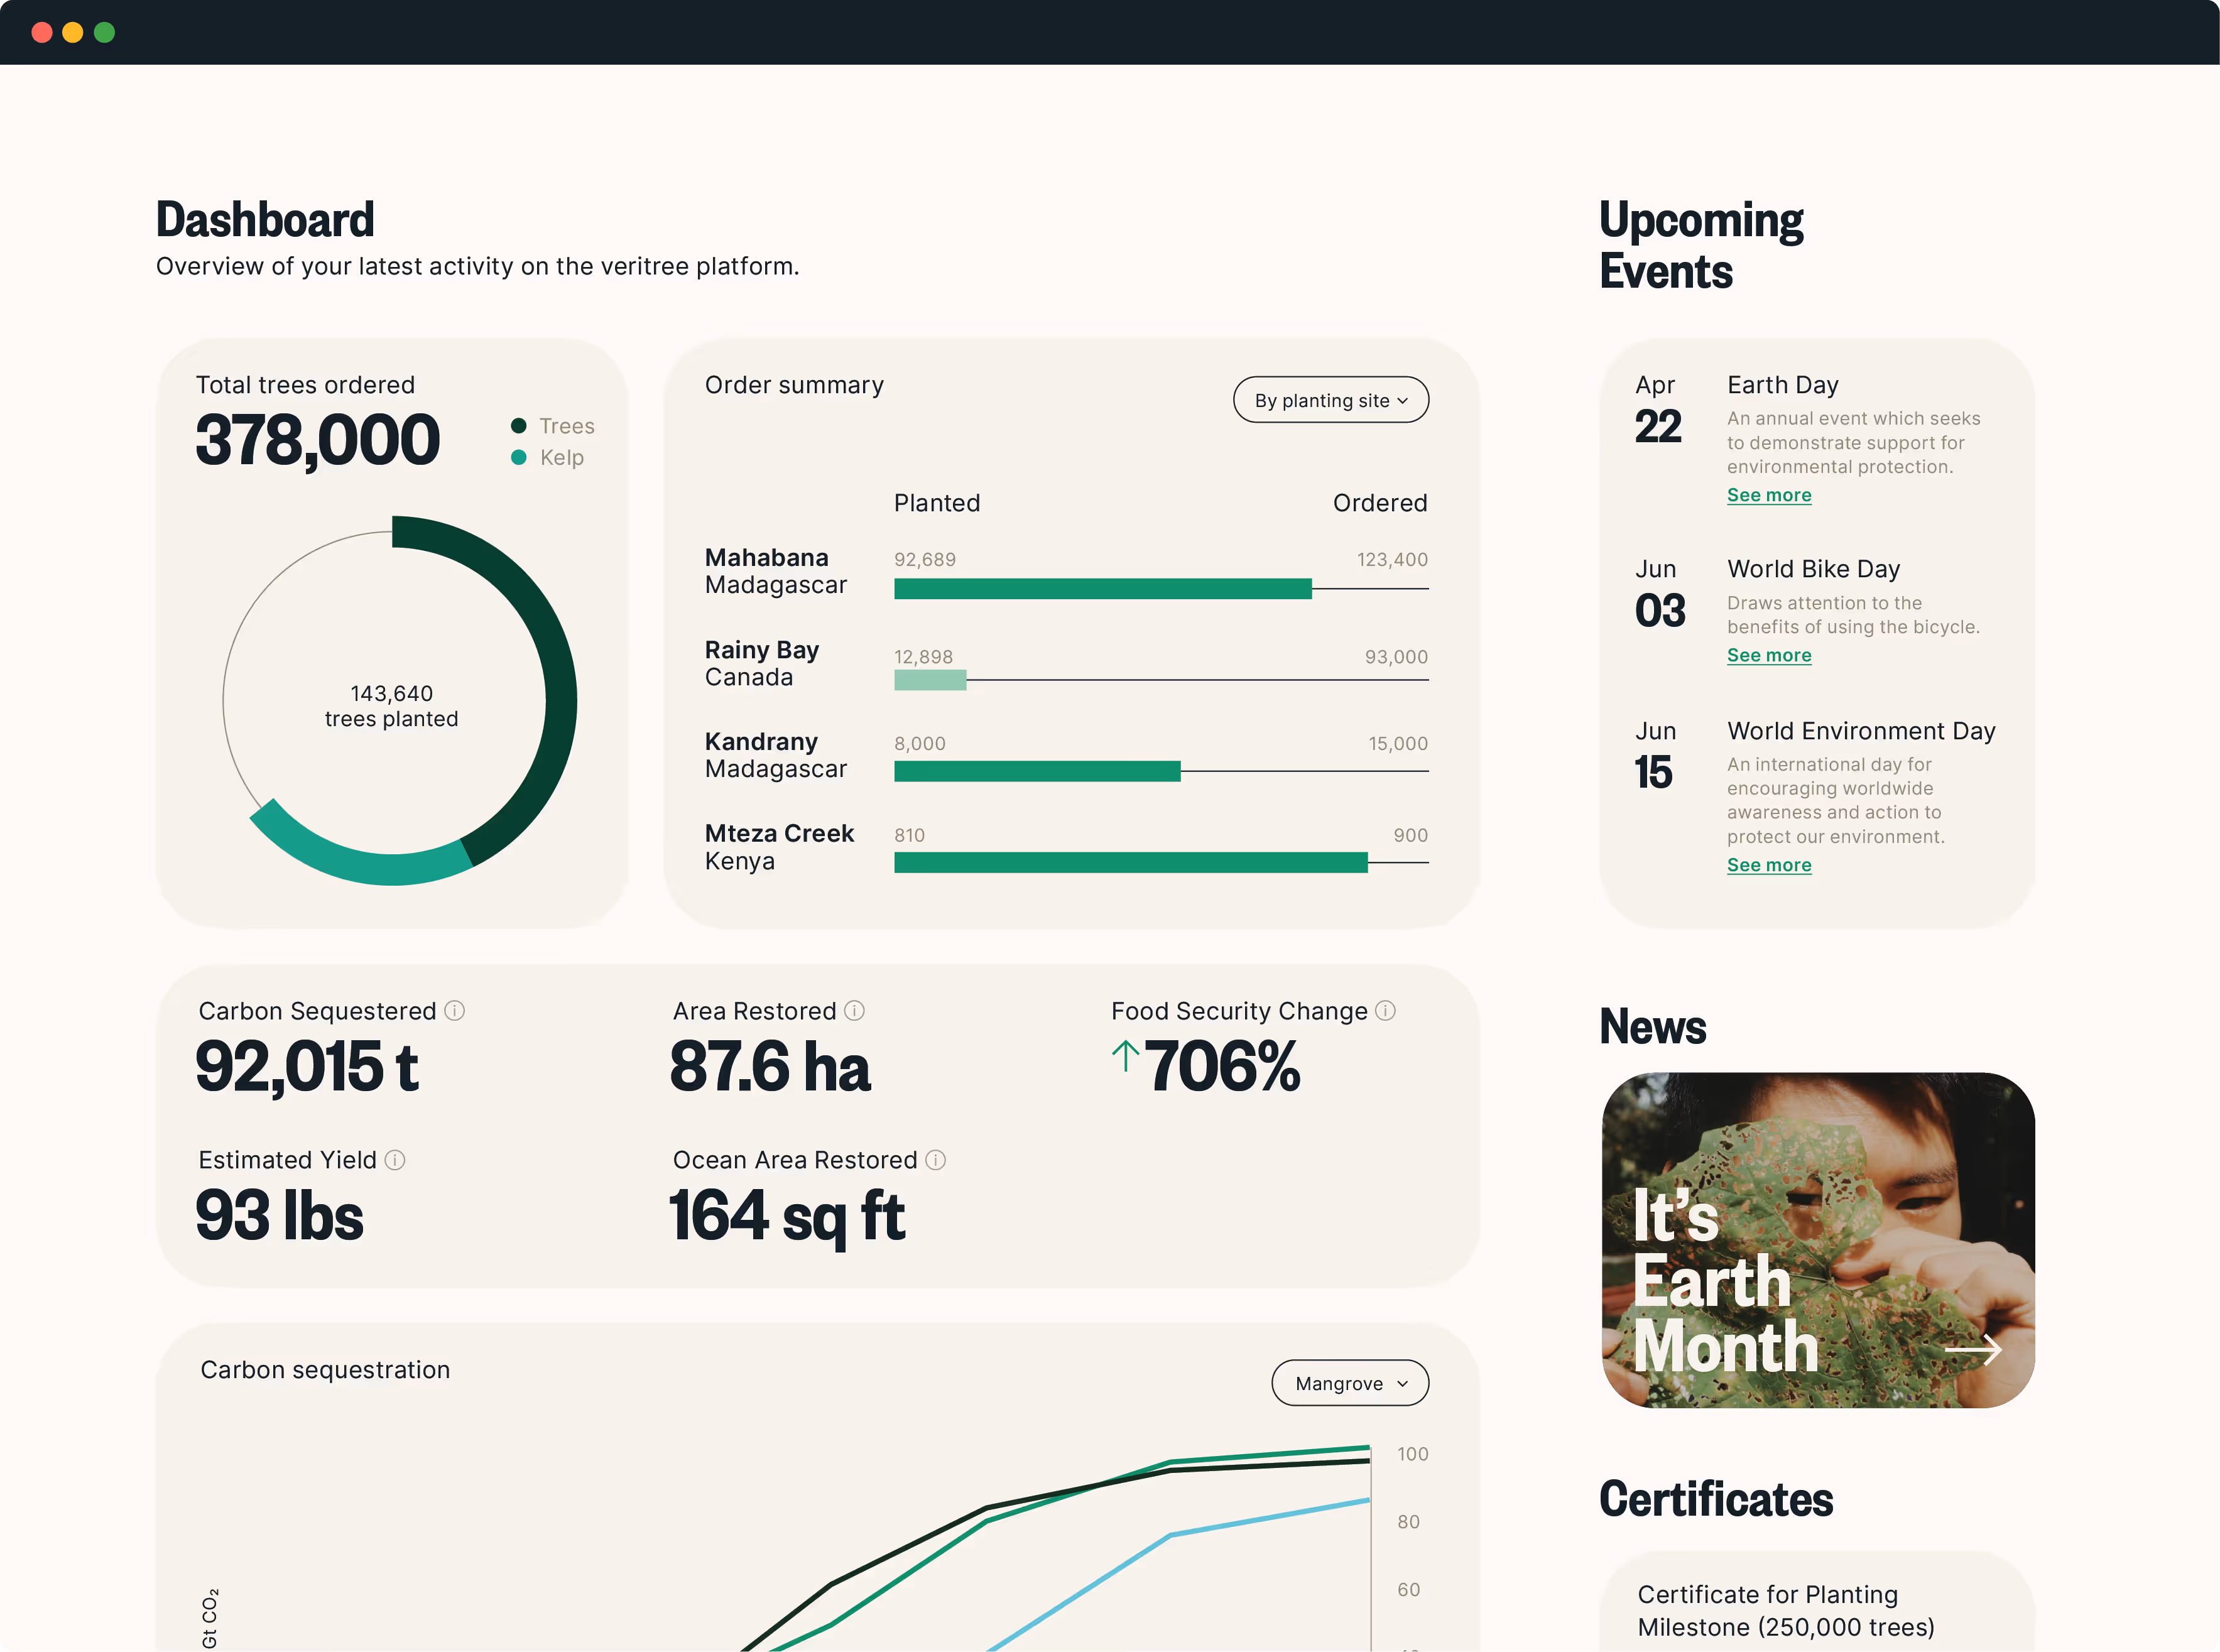
Task: Select the Mahabana Madagascar site name
Action: (776, 571)
